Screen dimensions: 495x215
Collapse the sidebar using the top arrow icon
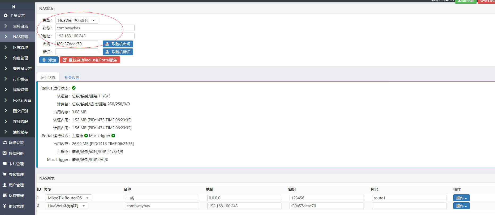coord(14,7)
